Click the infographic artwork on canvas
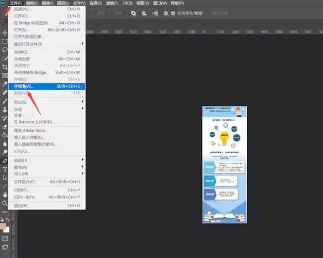 point(224,165)
